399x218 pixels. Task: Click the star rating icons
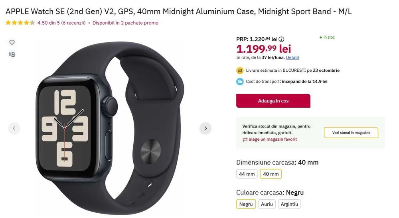coord(20,23)
